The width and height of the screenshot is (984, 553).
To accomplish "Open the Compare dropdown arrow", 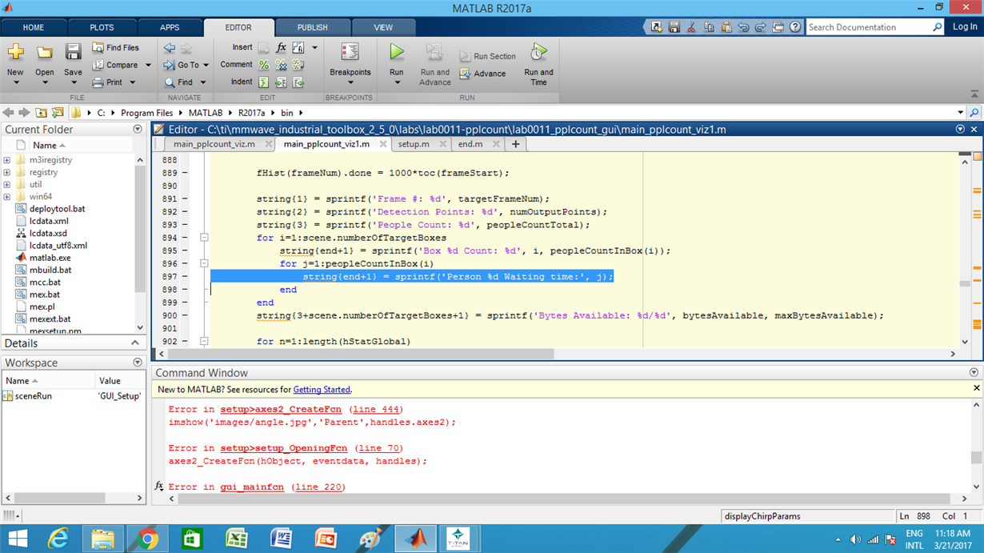I will 148,66.
